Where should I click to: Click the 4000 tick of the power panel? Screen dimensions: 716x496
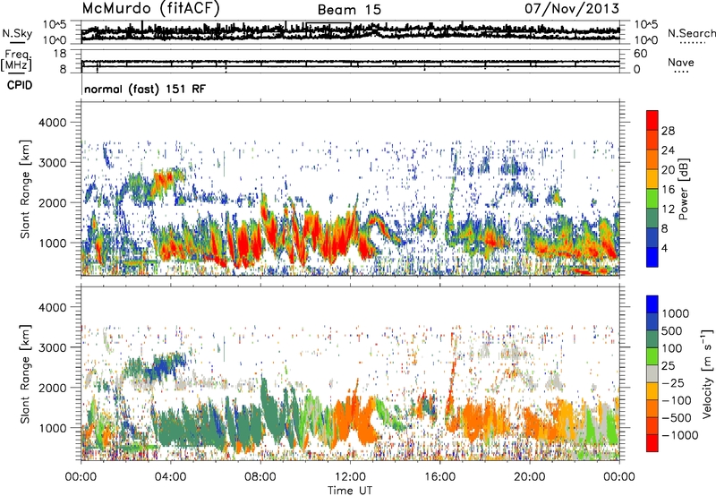(x=52, y=123)
